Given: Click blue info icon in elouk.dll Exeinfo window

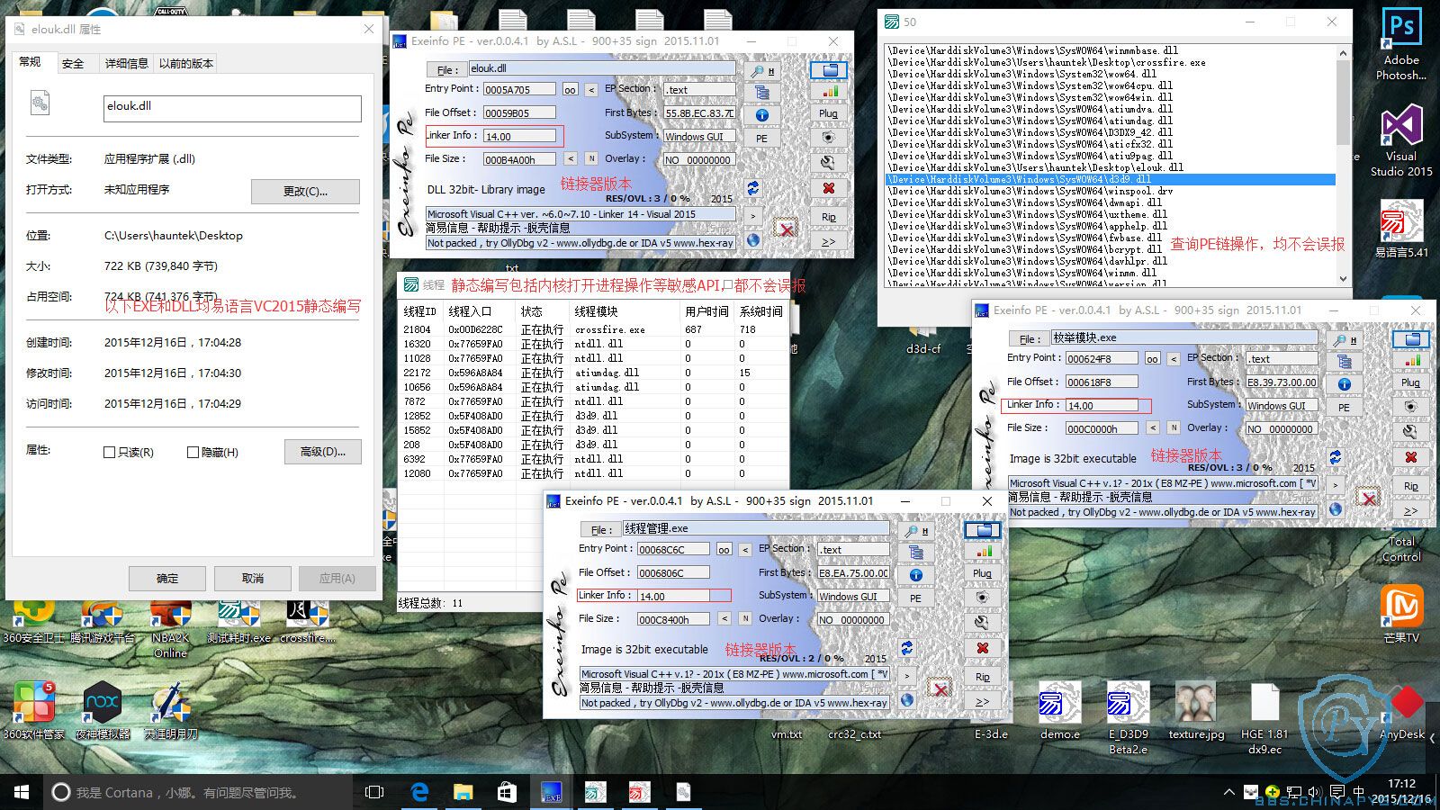Looking at the screenshot, I should (761, 115).
